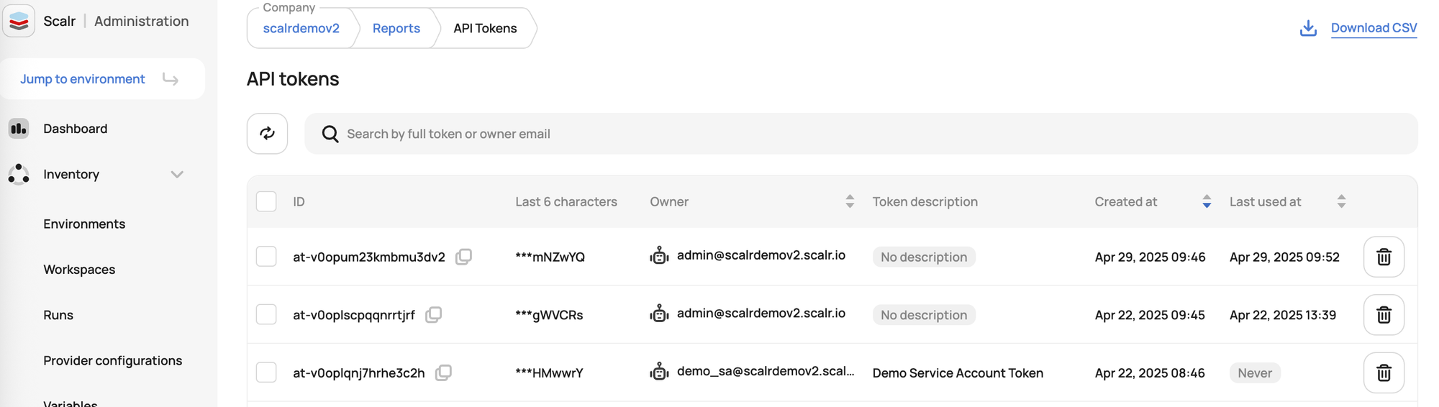
Task: Click Apr 29, 2025 09:46 created date
Action: (x=1150, y=257)
